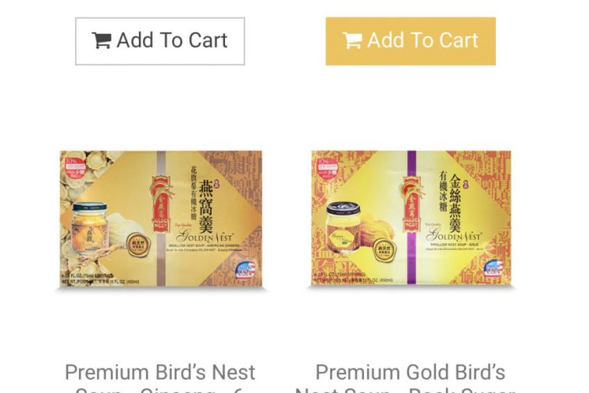Click the cart icon in the white button
Viewport: 589px width, 393px height.
(x=101, y=40)
